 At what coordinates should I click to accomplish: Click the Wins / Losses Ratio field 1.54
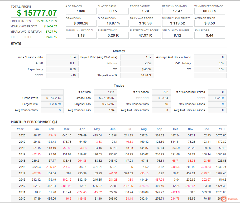tap(62, 57)
